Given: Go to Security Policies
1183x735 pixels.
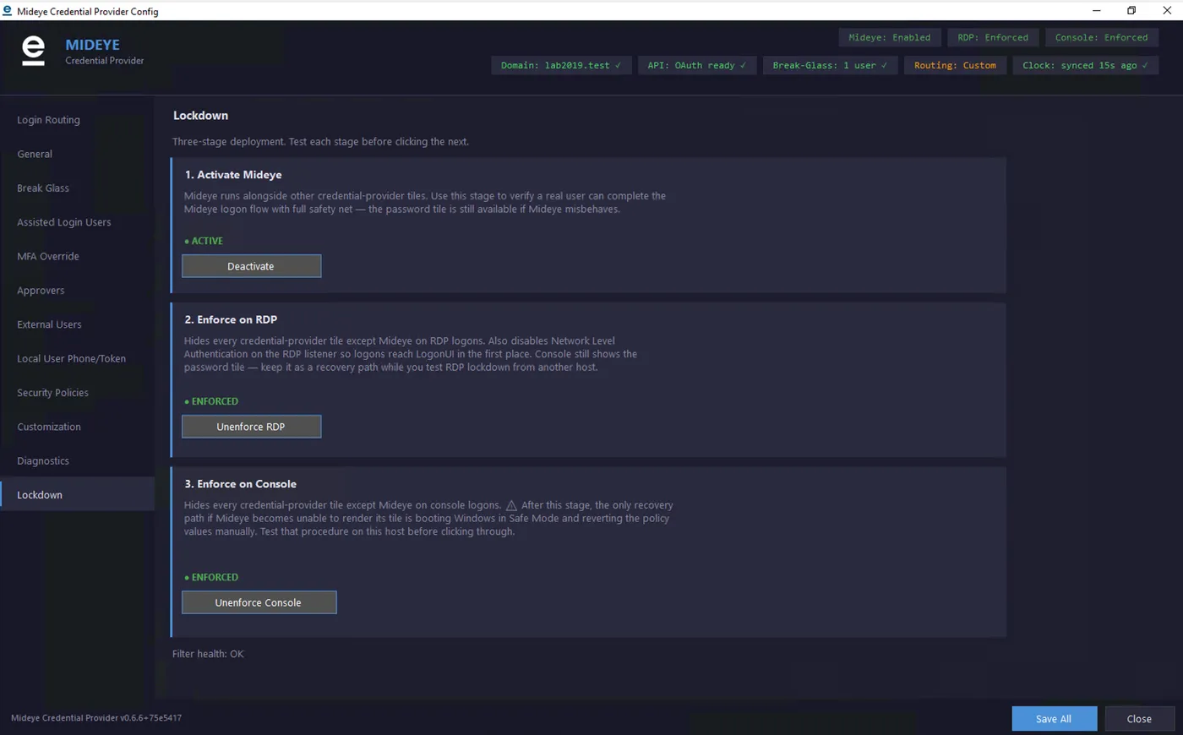Looking at the screenshot, I should click(77, 393).
